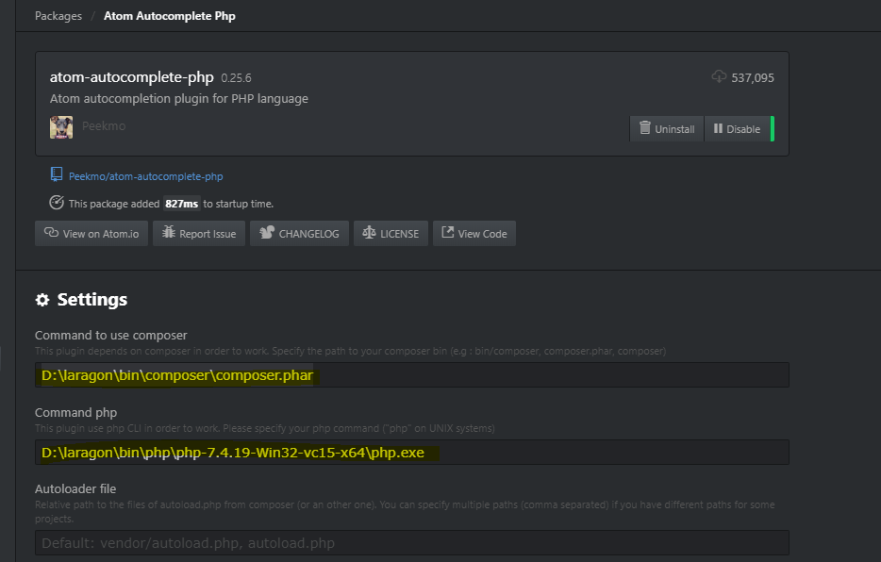The height and width of the screenshot is (562, 881).
Task: Click the Autoloader file label
Action: tap(75, 489)
